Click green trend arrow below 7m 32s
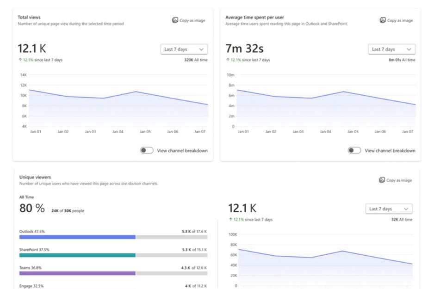 tap(228, 60)
